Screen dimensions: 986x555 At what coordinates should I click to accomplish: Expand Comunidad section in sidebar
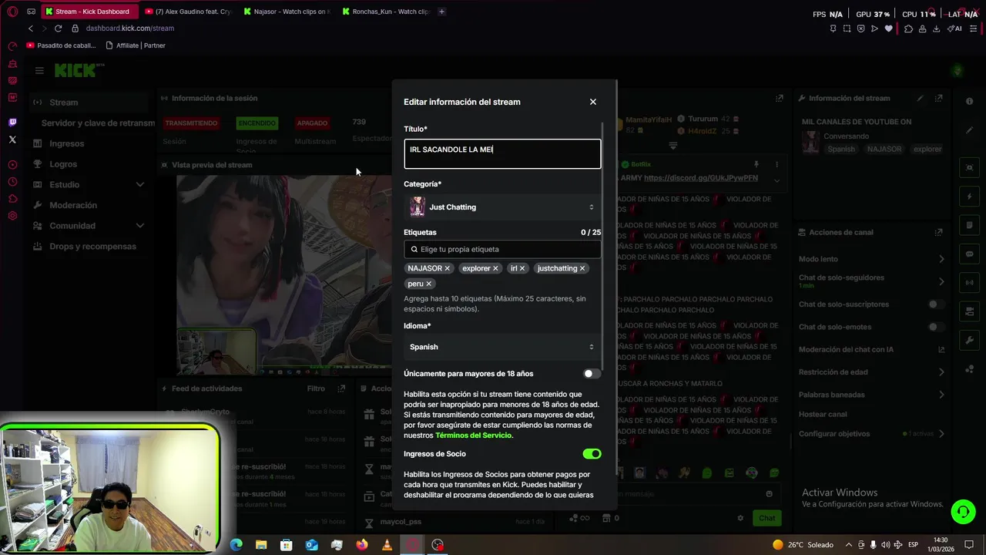click(89, 226)
